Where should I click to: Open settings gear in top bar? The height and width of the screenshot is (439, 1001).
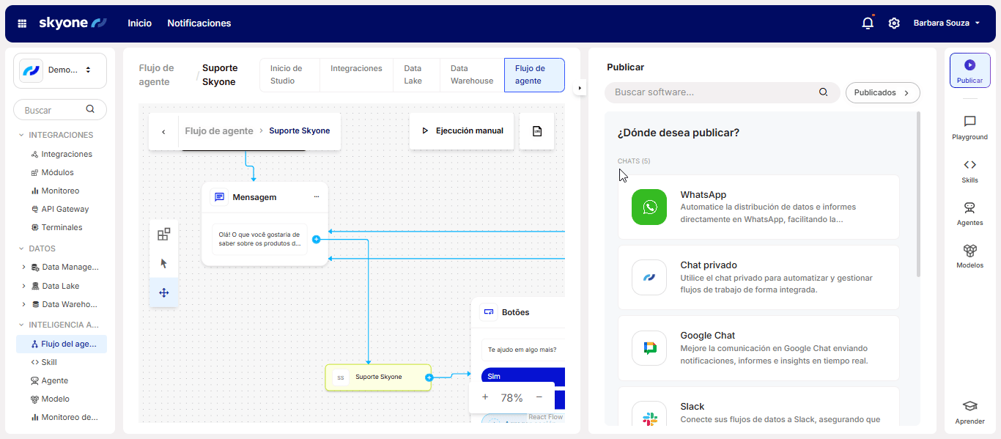pos(894,23)
